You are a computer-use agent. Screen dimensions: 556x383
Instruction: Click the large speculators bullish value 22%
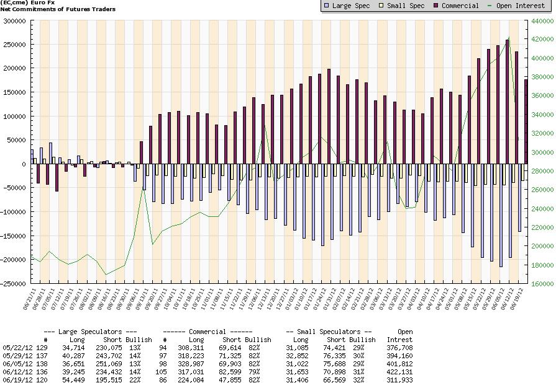click(x=135, y=380)
